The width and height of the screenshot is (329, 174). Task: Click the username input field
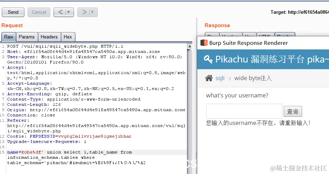244,111
